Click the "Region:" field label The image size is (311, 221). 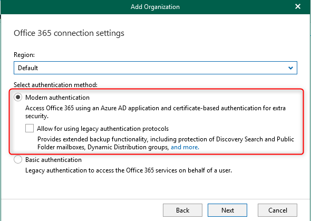pos(24,55)
